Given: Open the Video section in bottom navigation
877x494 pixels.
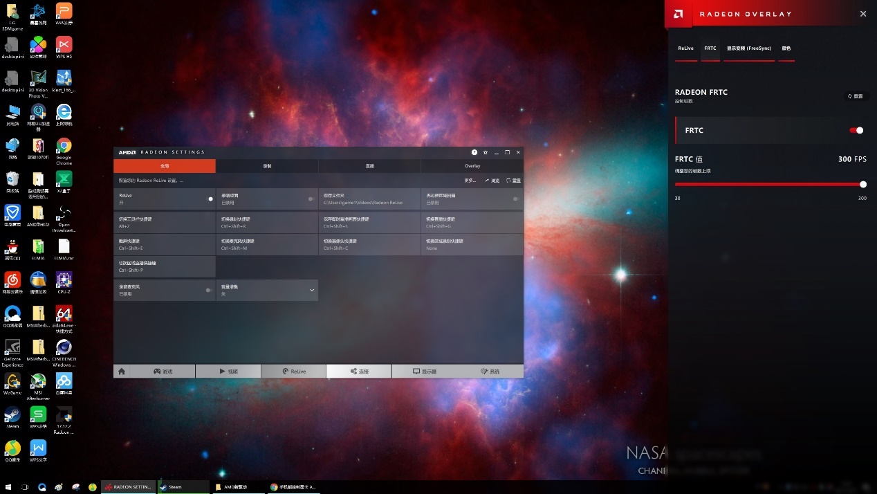Looking at the screenshot, I should [228, 372].
